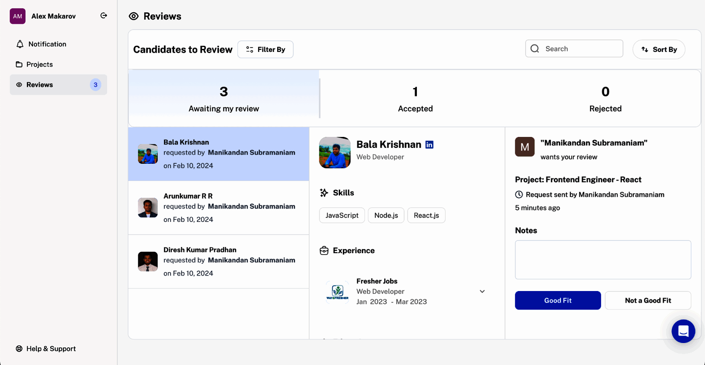Go to Projects in the sidebar
705x365 pixels.
(x=39, y=64)
